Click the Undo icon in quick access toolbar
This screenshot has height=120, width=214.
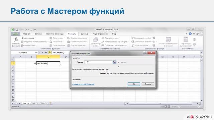(x=20, y=30)
